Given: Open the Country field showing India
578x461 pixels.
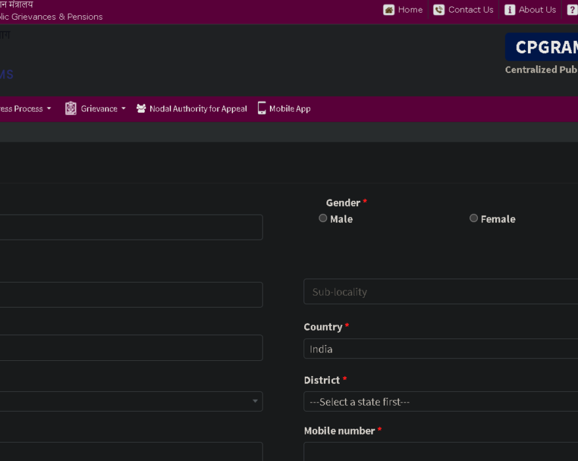Looking at the screenshot, I should tap(441, 348).
